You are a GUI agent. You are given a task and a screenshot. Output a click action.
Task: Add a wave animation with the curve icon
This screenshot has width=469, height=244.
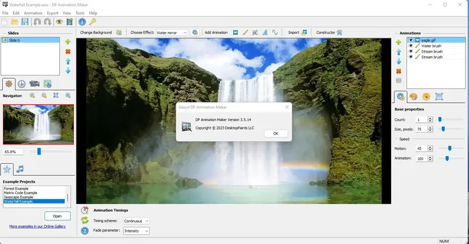[275, 33]
